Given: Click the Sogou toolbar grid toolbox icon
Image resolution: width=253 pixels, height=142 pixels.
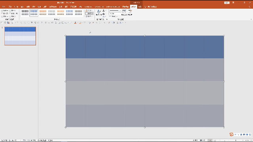Looking at the screenshot, I should pos(250,135).
